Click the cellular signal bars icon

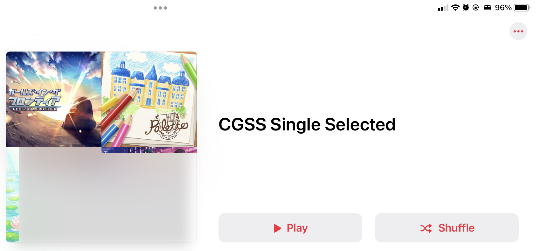pos(443,8)
